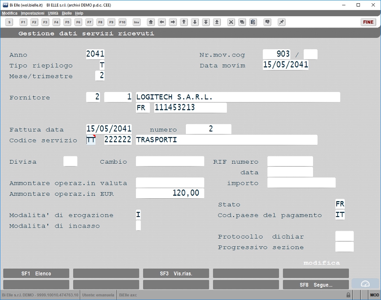Click the Codice servizio TT field

coord(91,140)
